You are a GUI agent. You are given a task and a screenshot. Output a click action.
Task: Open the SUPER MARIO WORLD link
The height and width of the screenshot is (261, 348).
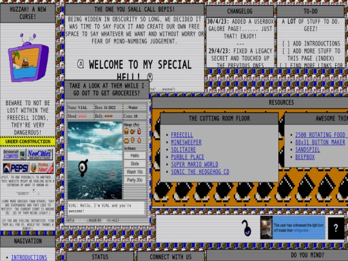(x=195, y=164)
